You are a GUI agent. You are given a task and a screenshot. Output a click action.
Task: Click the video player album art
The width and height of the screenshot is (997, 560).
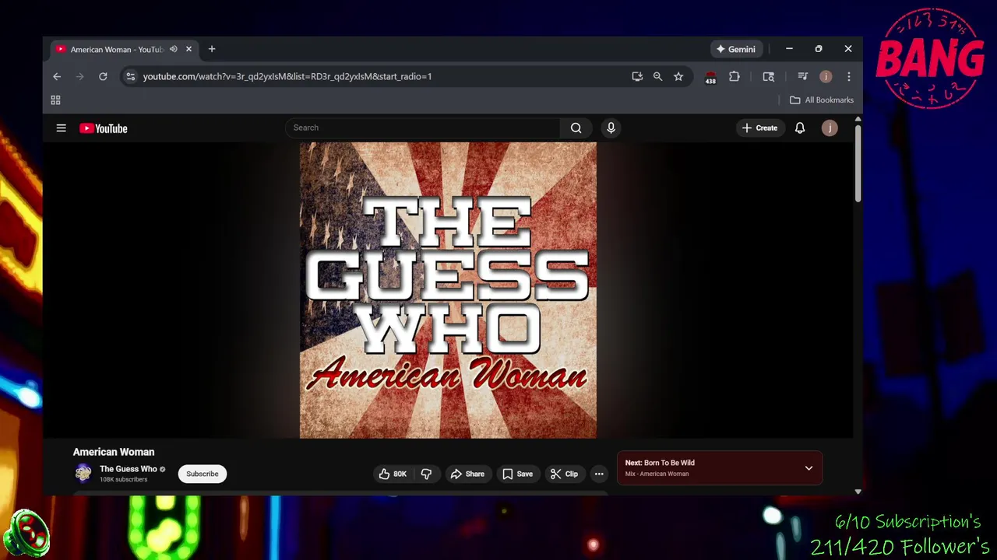tap(448, 290)
